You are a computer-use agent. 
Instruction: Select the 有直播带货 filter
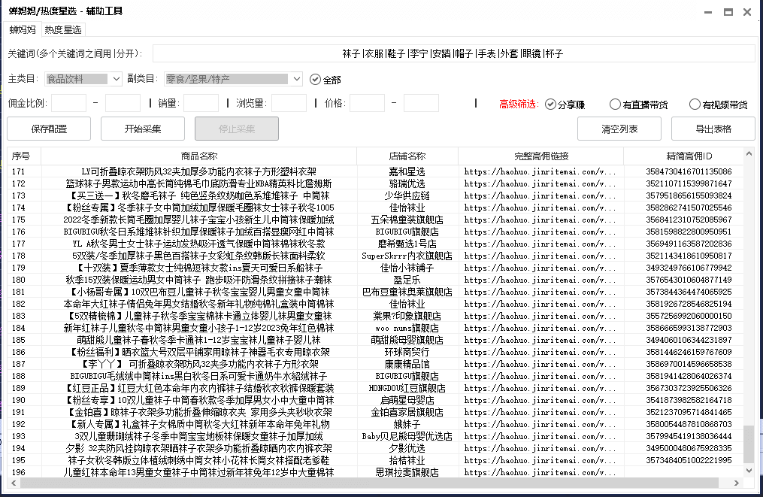tap(638, 105)
